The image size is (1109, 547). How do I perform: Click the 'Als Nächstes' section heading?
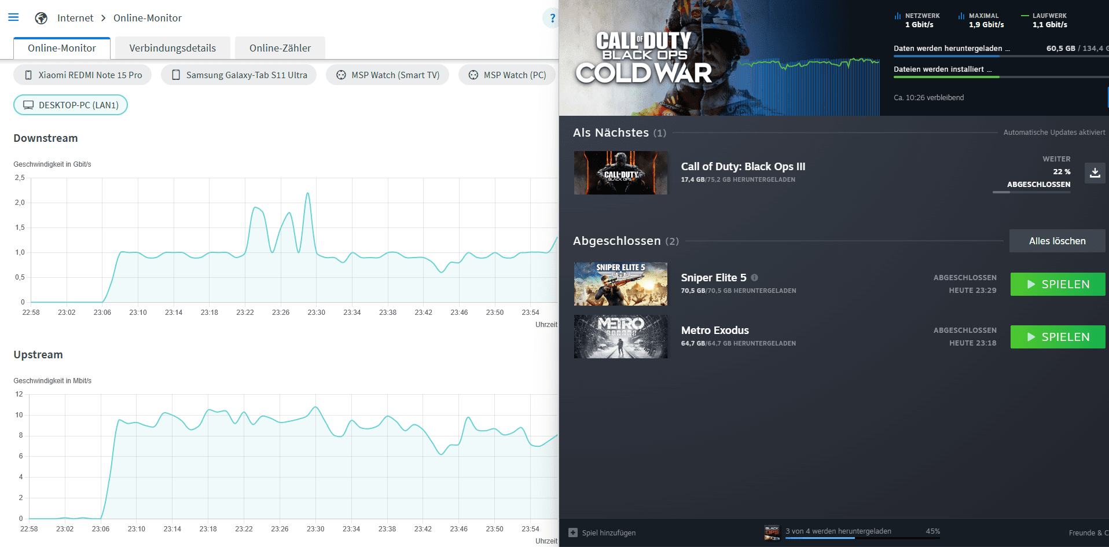click(x=611, y=133)
